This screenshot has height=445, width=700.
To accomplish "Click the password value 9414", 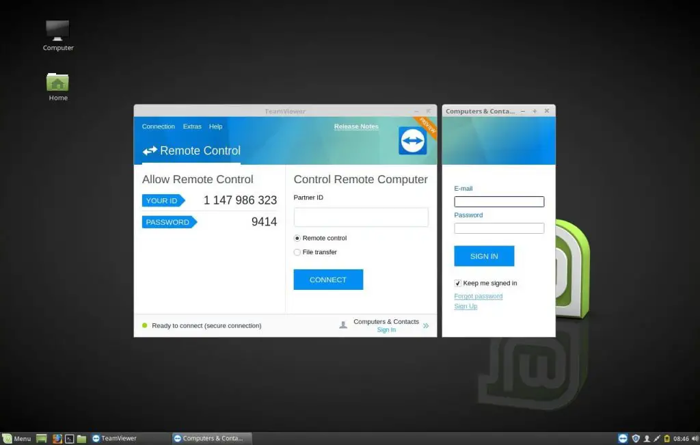I will tap(264, 221).
